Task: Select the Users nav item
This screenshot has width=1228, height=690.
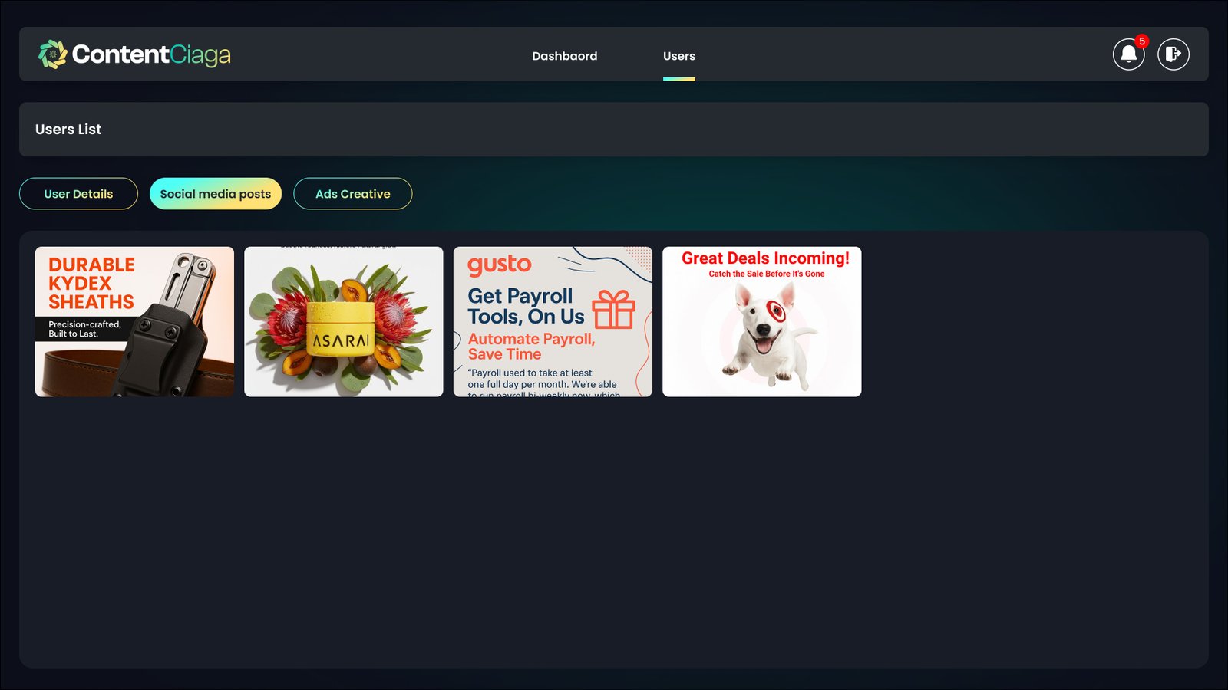Action: (x=679, y=56)
